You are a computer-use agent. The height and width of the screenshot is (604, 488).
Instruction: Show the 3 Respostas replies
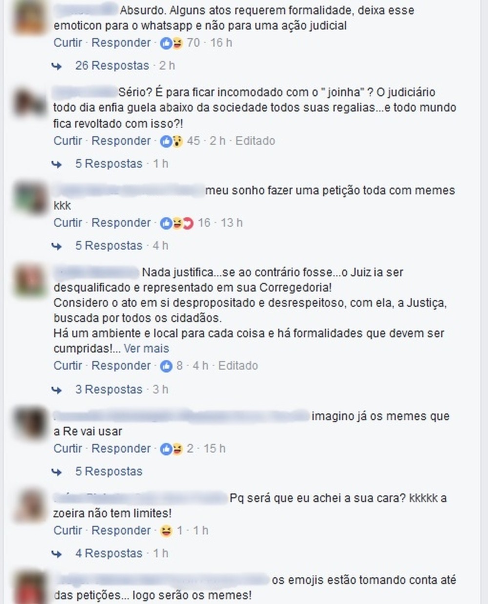[x=109, y=389]
